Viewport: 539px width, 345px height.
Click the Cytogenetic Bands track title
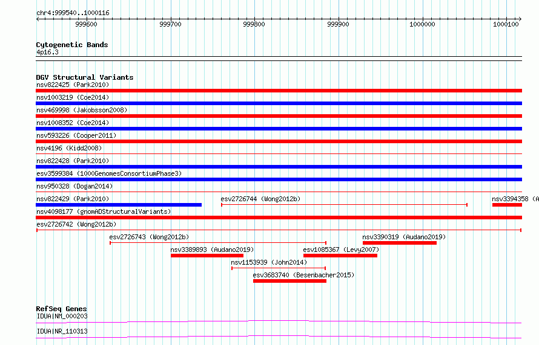(x=72, y=45)
